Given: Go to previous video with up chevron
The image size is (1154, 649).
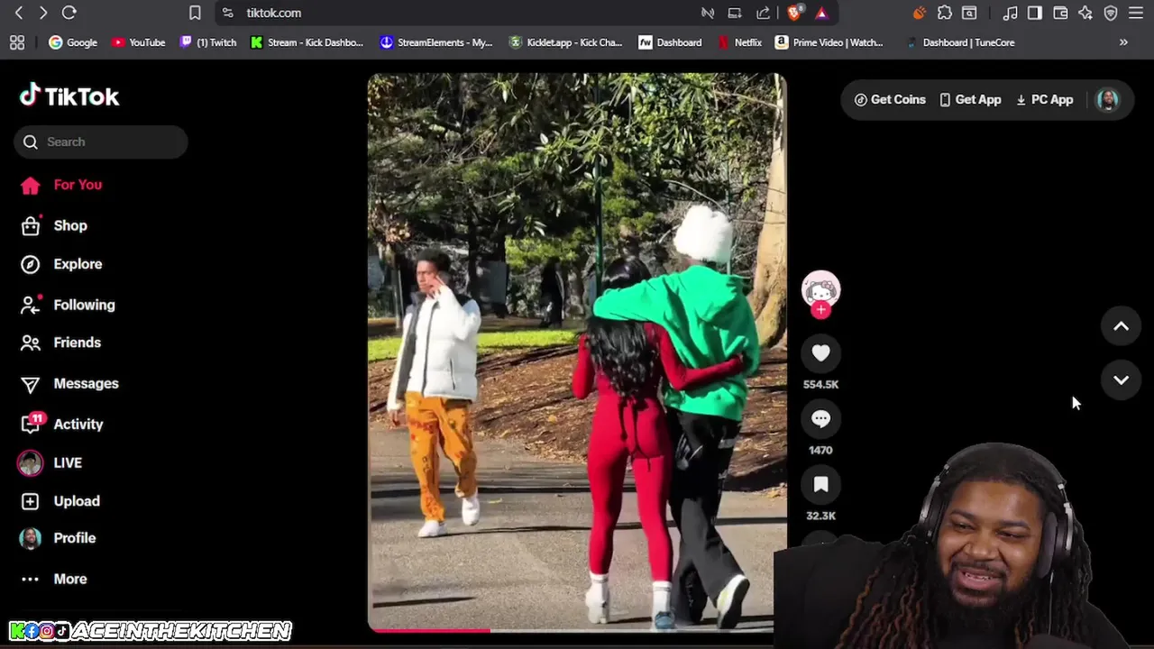Looking at the screenshot, I should [1121, 326].
